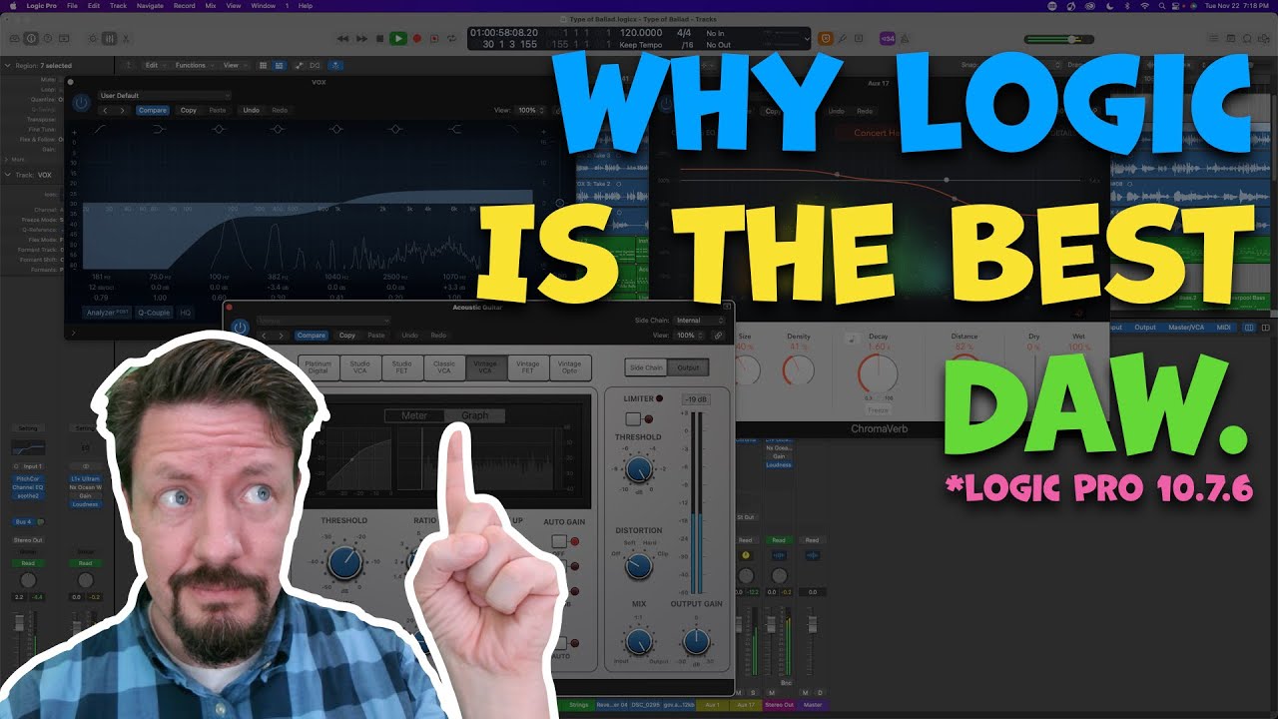Rewind the transport
This screenshot has height=719, width=1278.
pos(342,38)
